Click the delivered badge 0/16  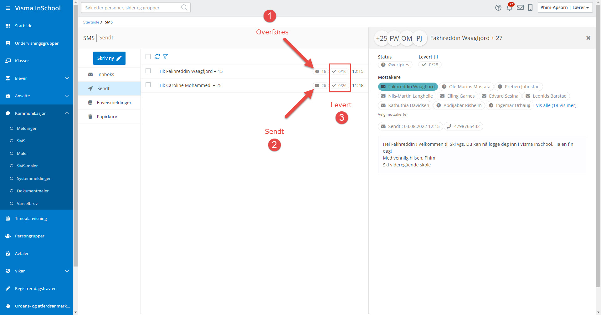[x=340, y=72]
